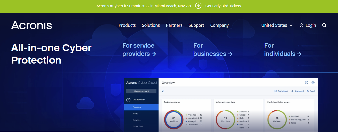Viewport: 338px width, 132px height.
Task: Open the Partners menu
Action: coord(174,25)
